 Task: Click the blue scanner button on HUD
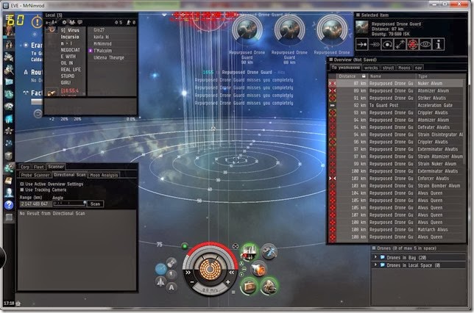160,268
